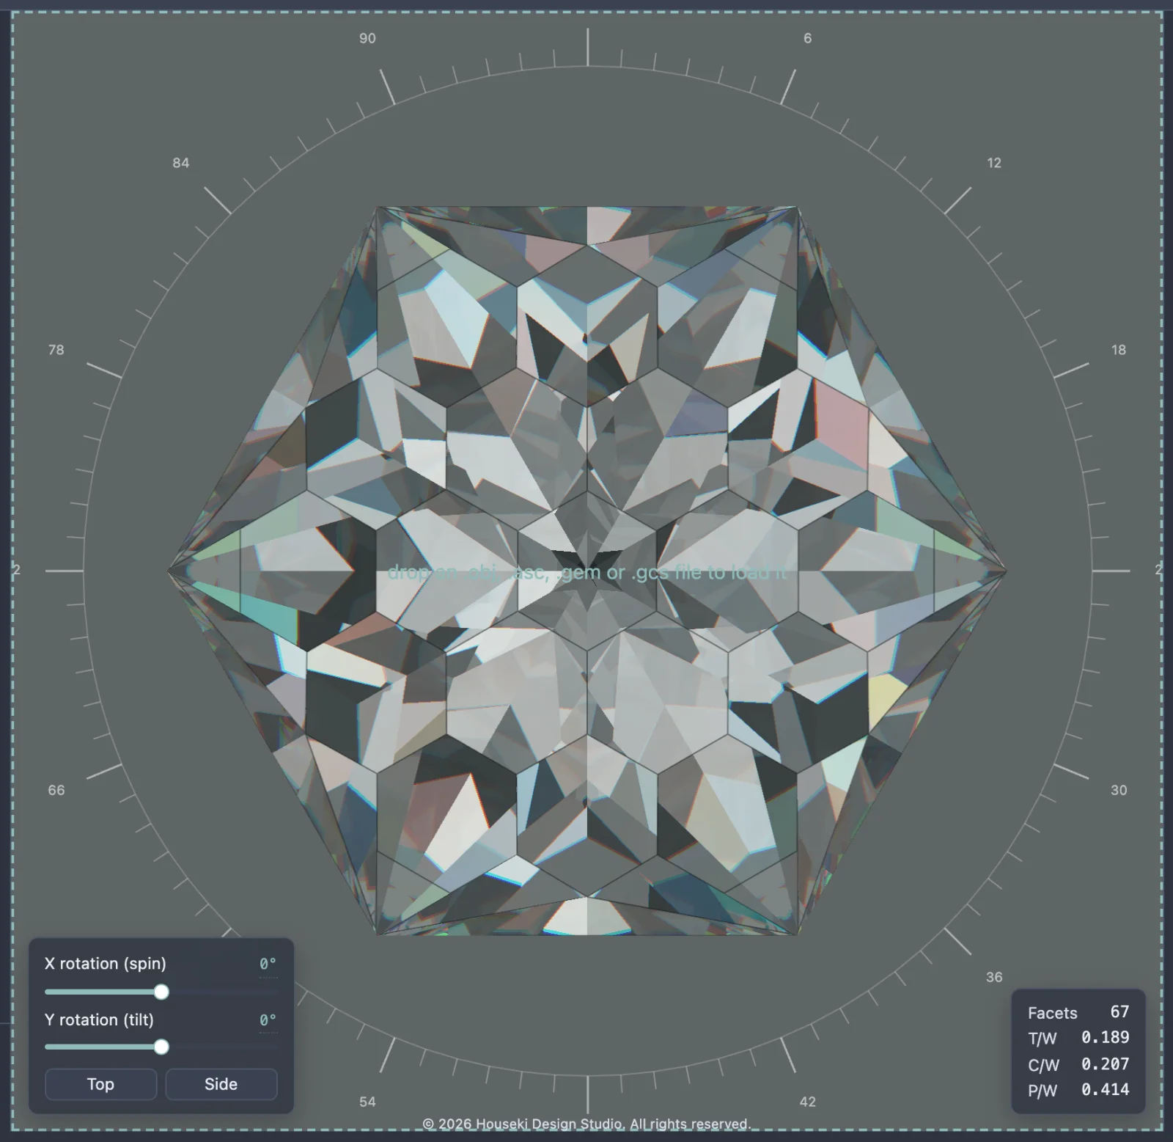Viewport: 1173px width, 1142px height.
Task: Edit the Y rotation 0° value field
Action: click(x=268, y=1020)
